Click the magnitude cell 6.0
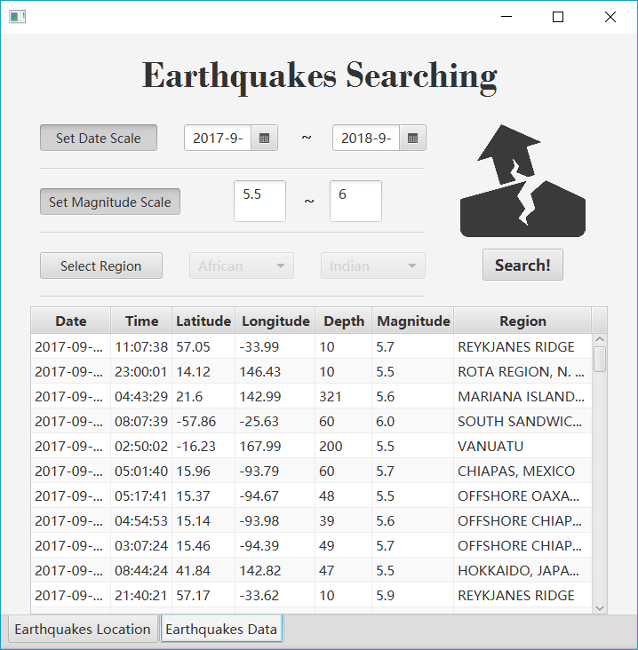The height and width of the screenshot is (650, 638). point(413,421)
